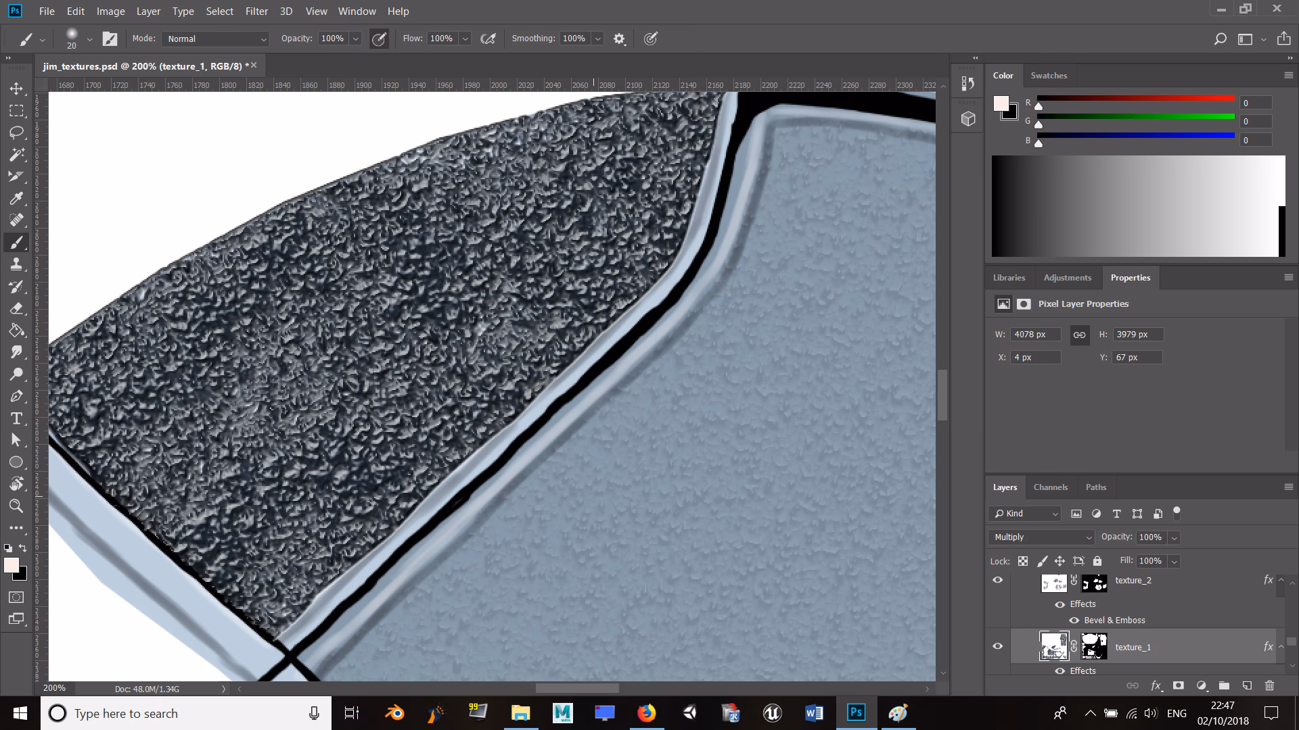Open the Swatches panel
Image resolution: width=1299 pixels, height=730 pixels.
(x=1049, y=75)
